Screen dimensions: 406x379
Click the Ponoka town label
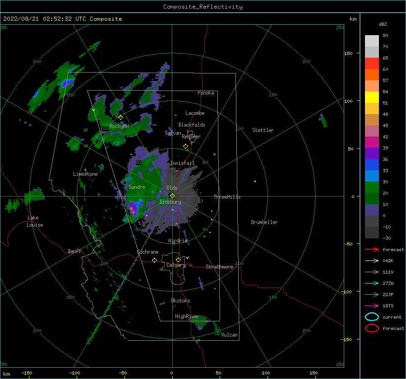click(x=206, y=93)
